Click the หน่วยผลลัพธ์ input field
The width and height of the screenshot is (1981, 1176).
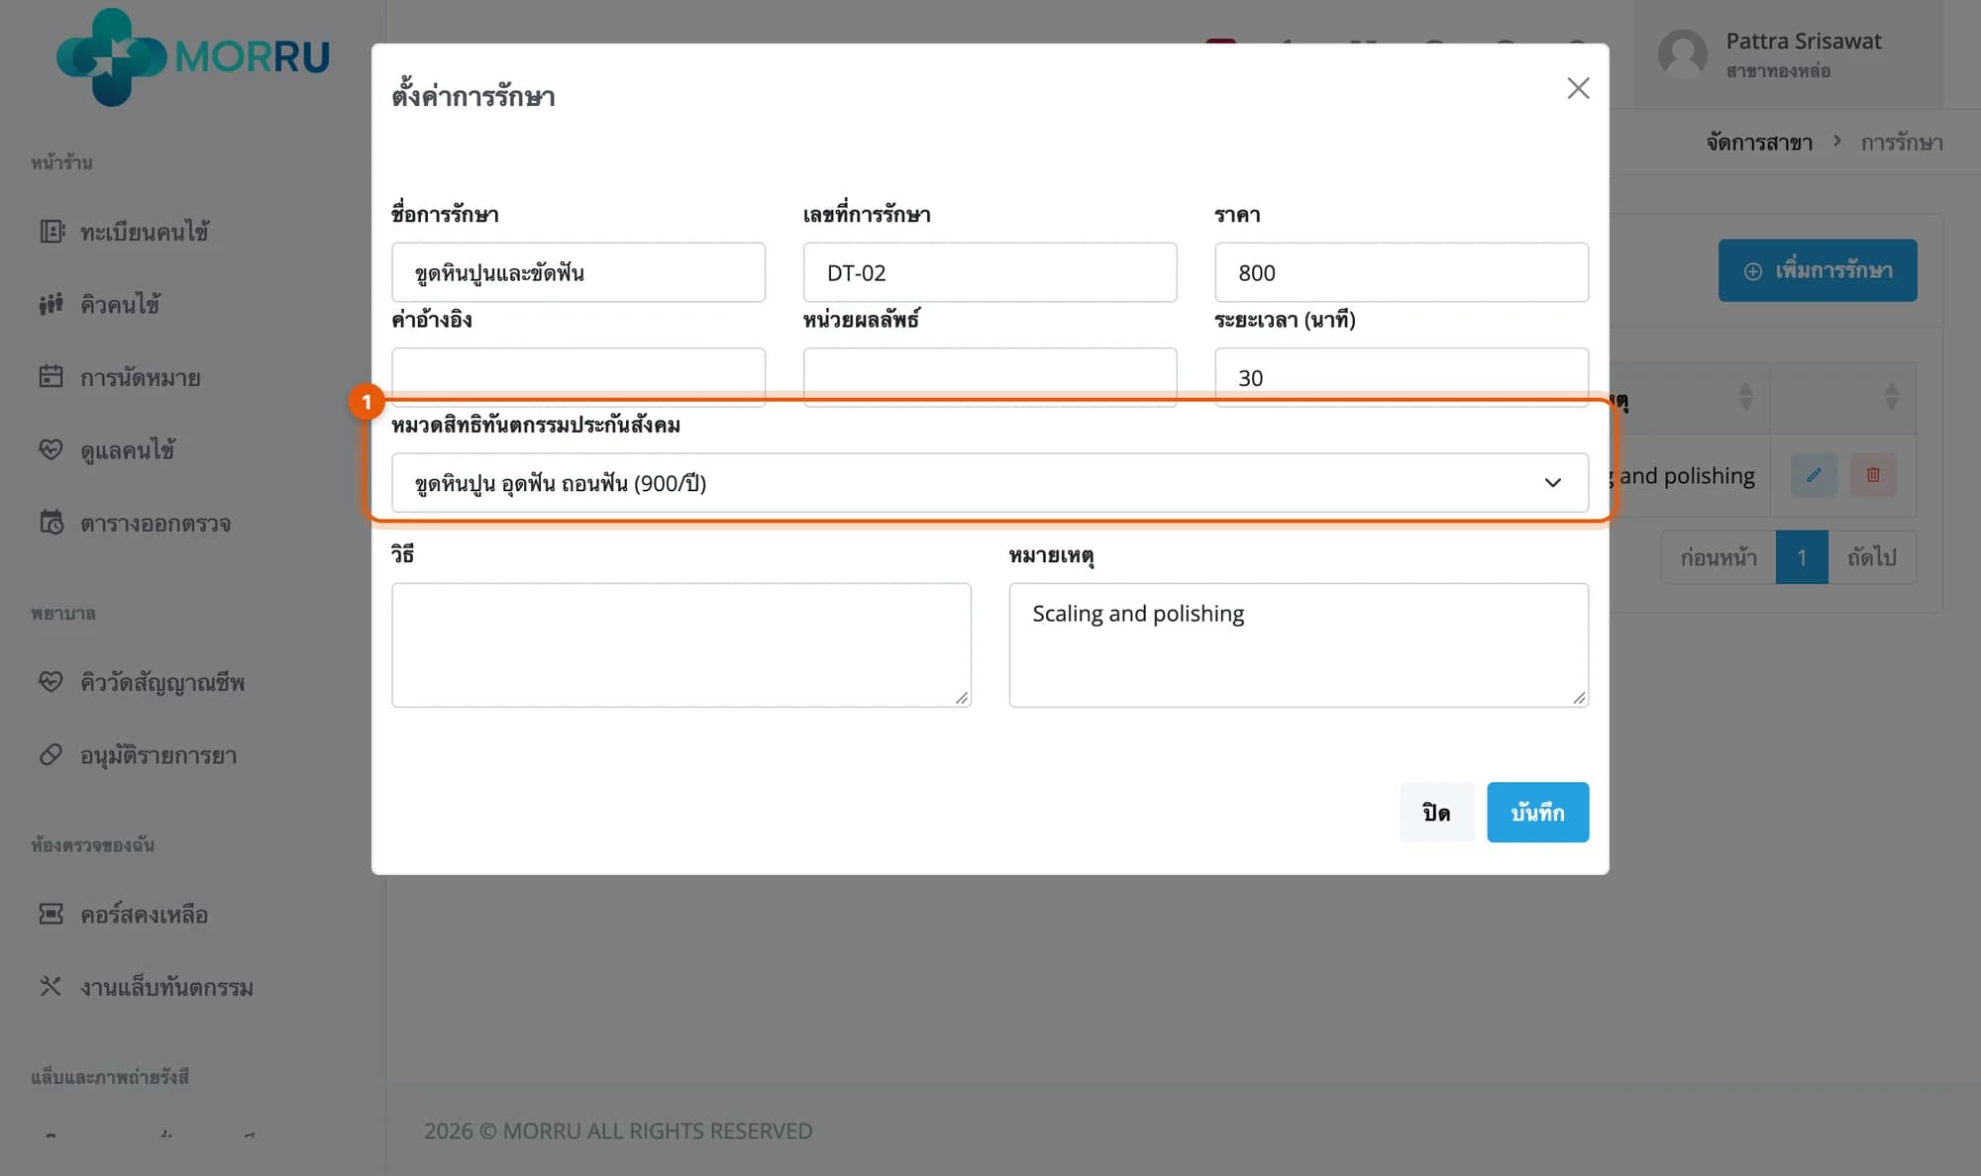pyautogui.click(x=990, y=376)
